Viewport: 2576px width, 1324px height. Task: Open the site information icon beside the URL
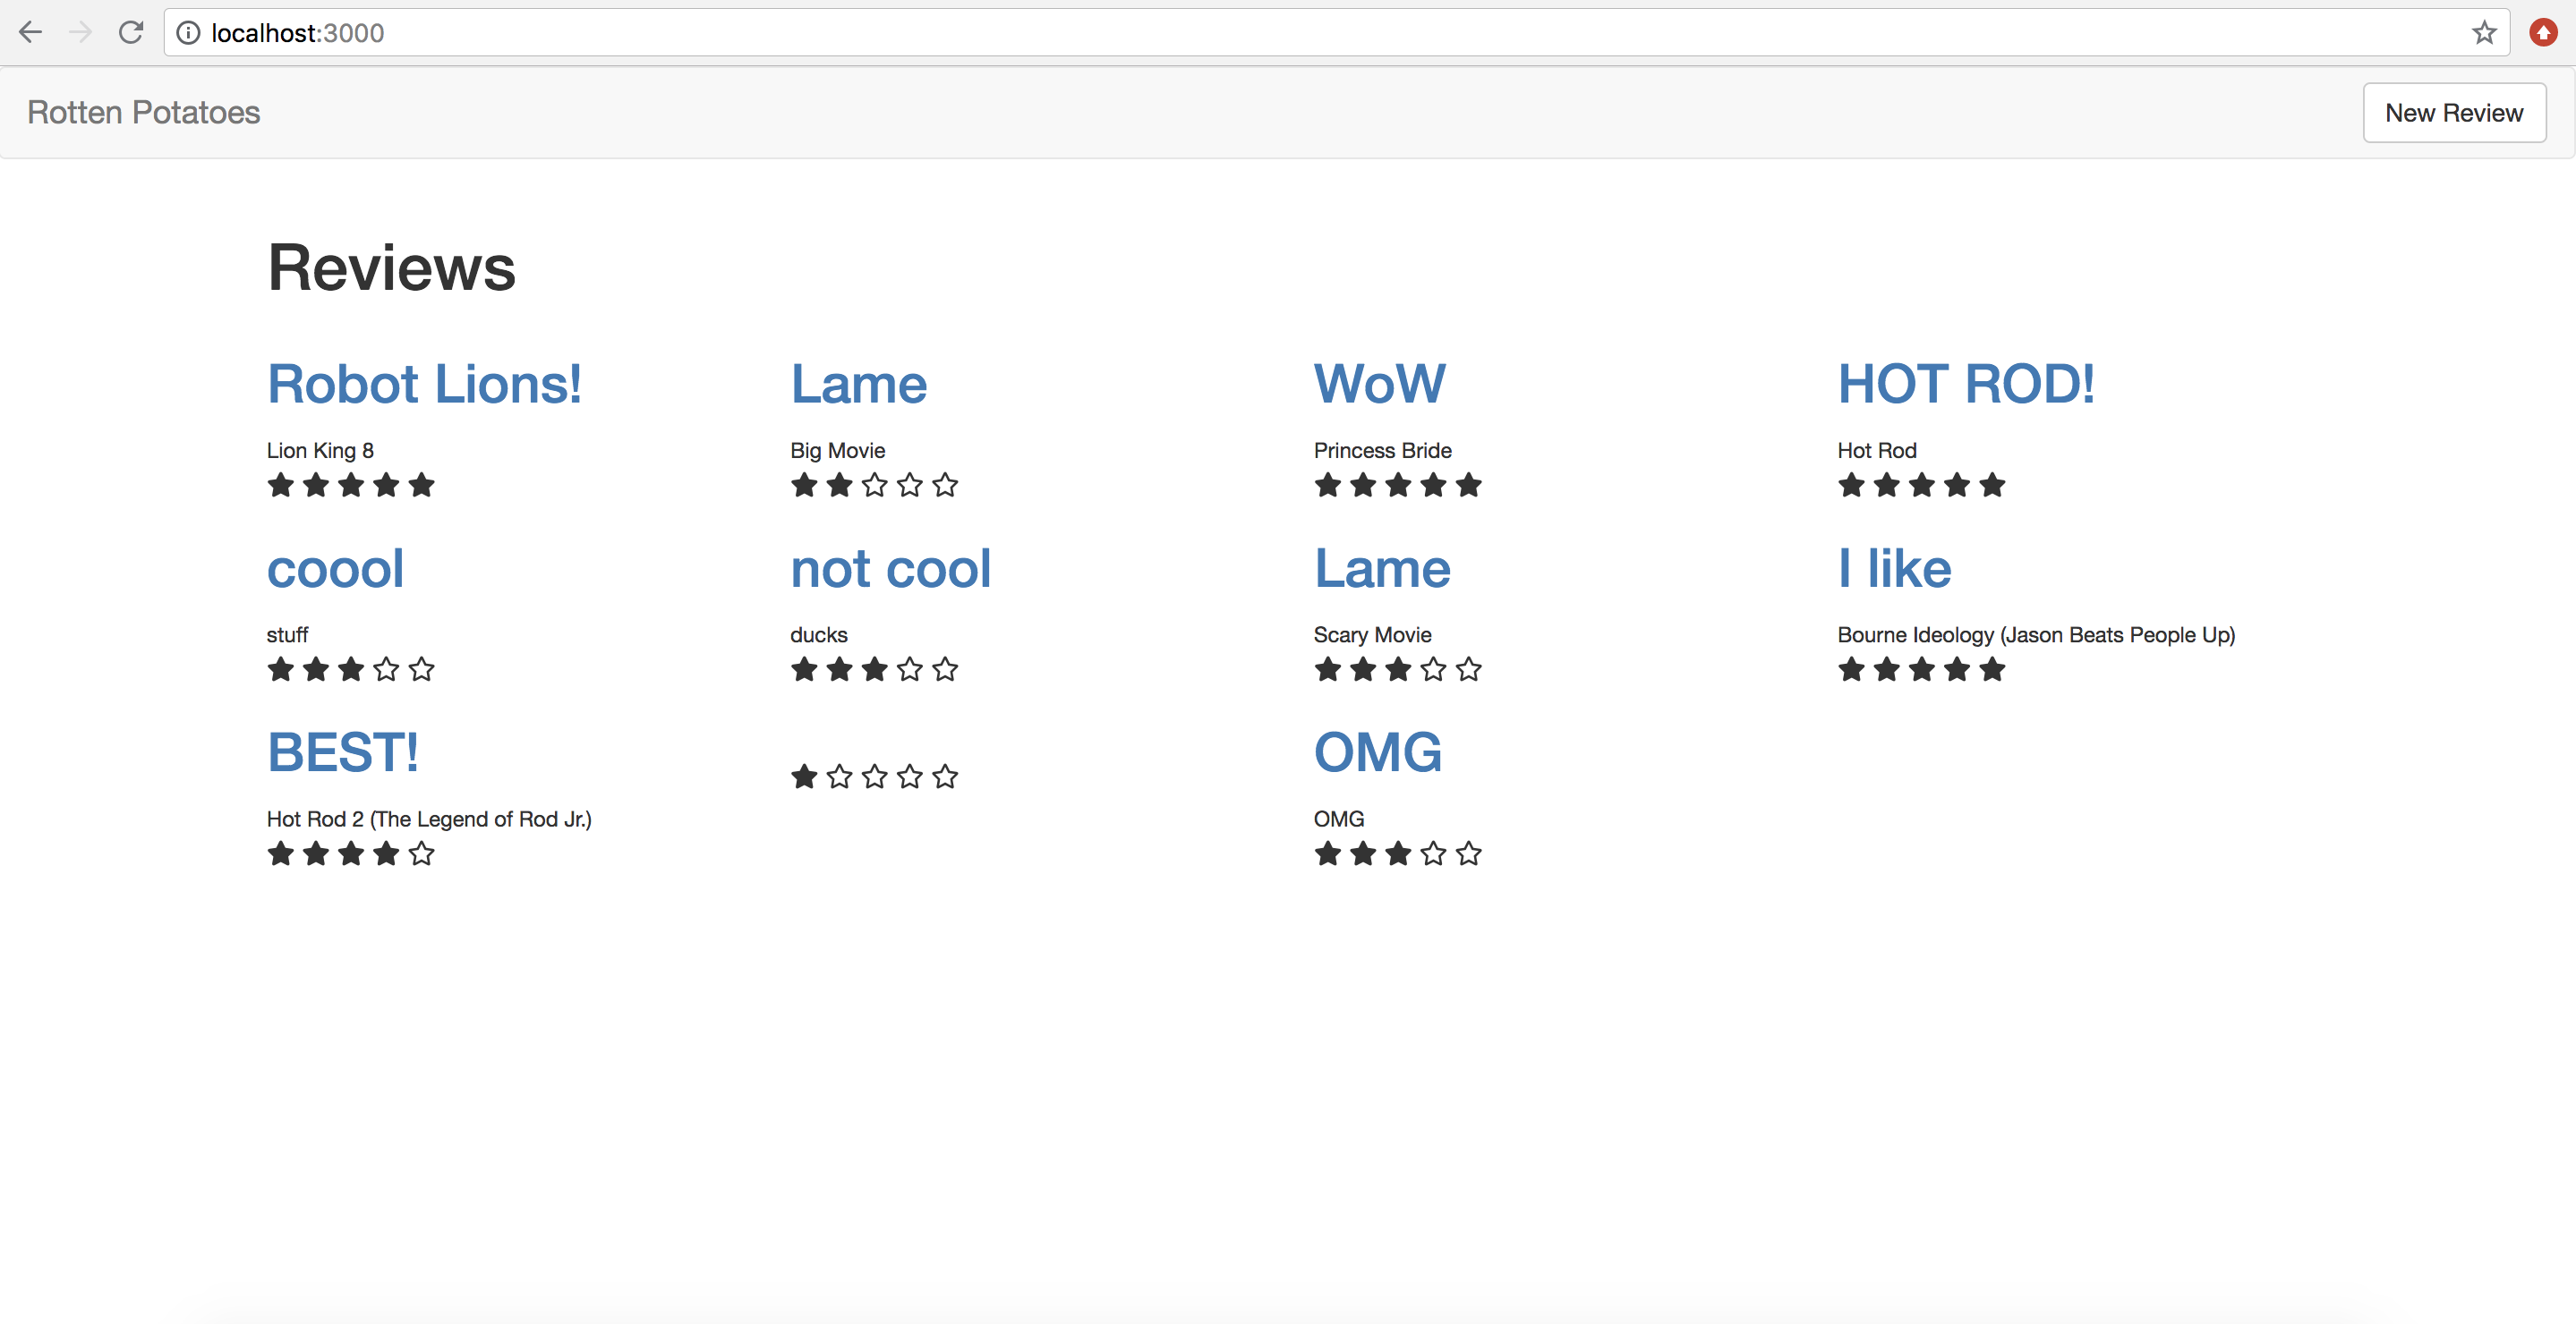click(189, 32)
